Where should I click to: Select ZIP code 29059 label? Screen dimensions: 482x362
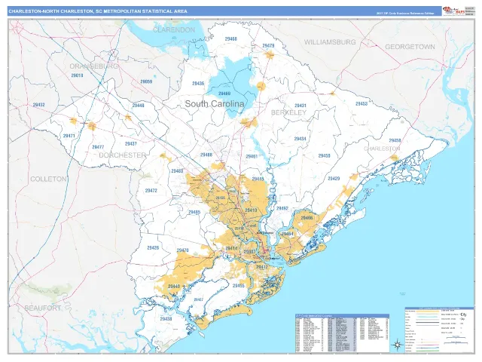[146, 81]
